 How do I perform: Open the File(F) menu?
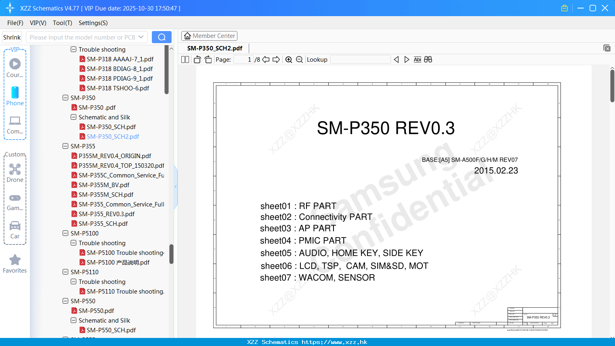(x=15, y=23)
